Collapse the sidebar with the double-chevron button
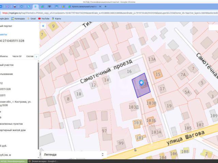The width and height of the screenshot is (218, 163). [x=43, y=26]
